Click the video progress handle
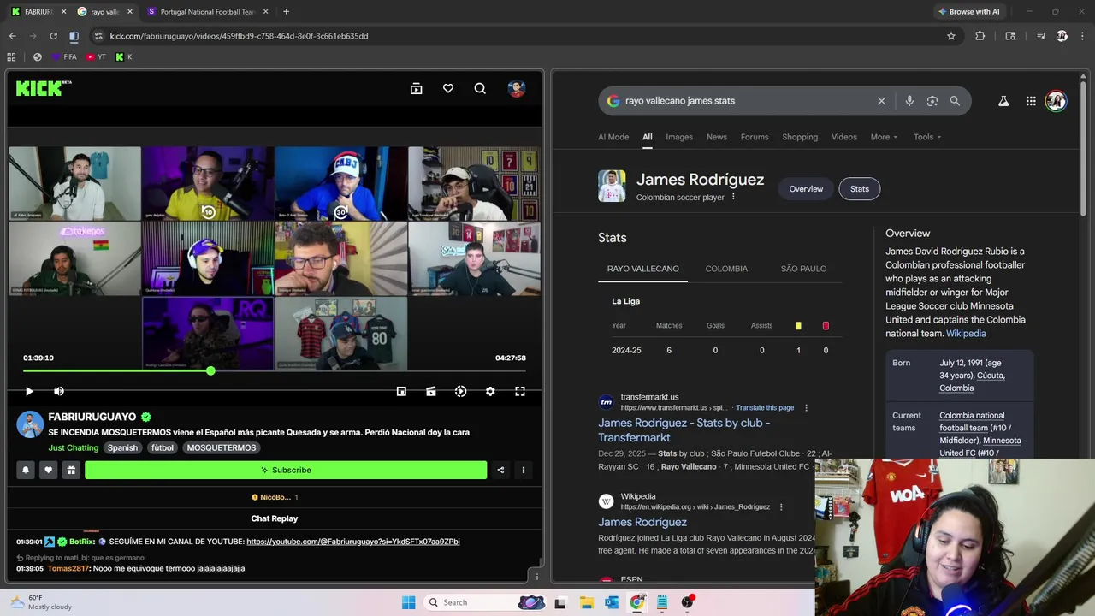 (210, 371)
